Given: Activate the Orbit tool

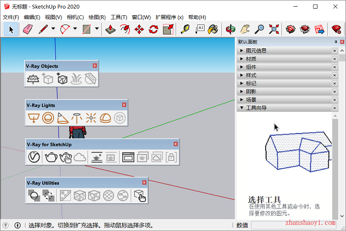Looking at the screenshot, I should tap(230, 29).
